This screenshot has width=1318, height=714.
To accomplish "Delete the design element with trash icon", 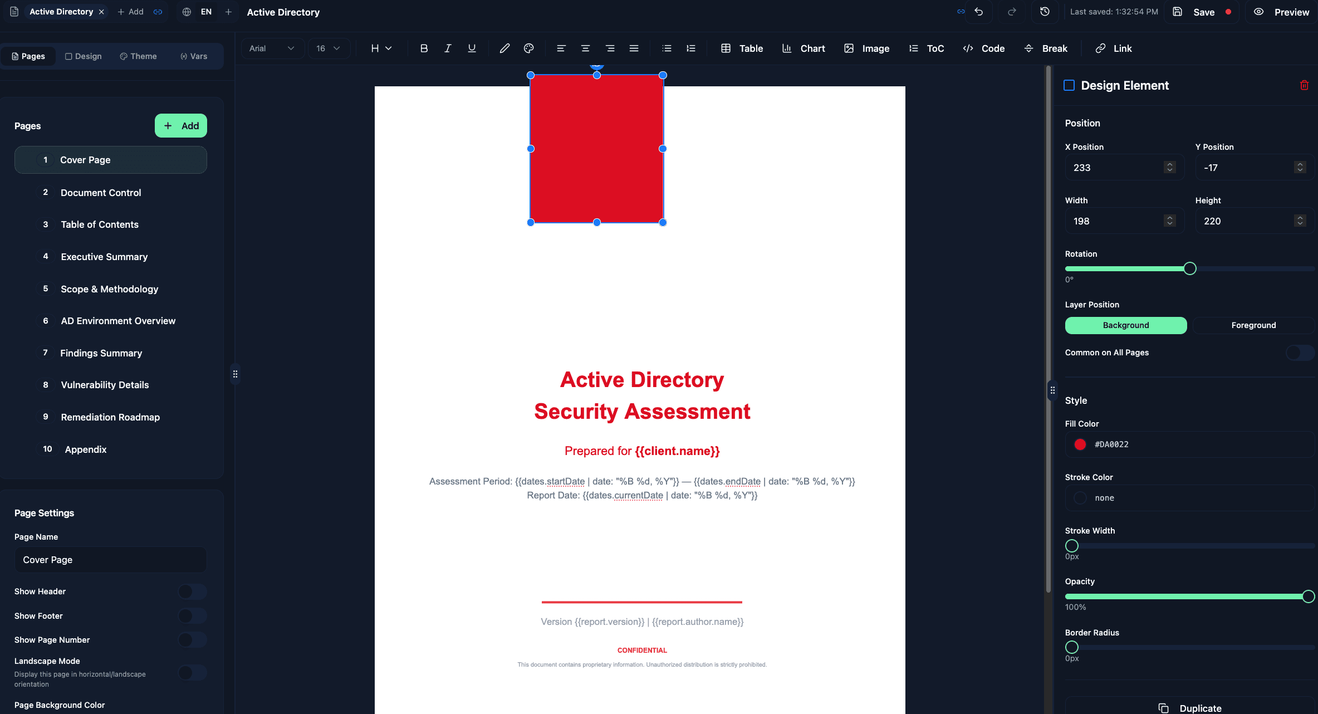I will tap(1304, 85).
